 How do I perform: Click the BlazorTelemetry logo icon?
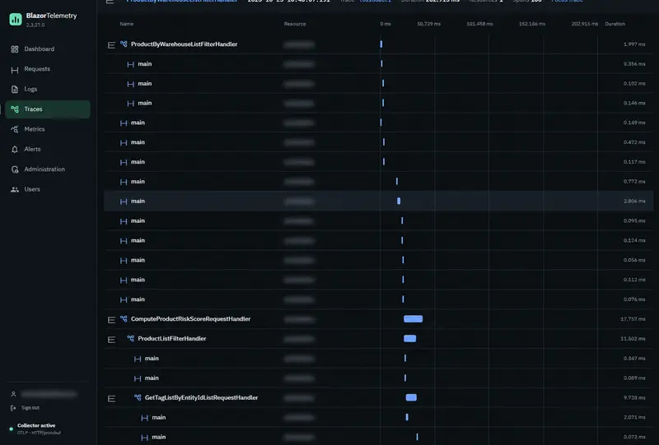point(16,19)
